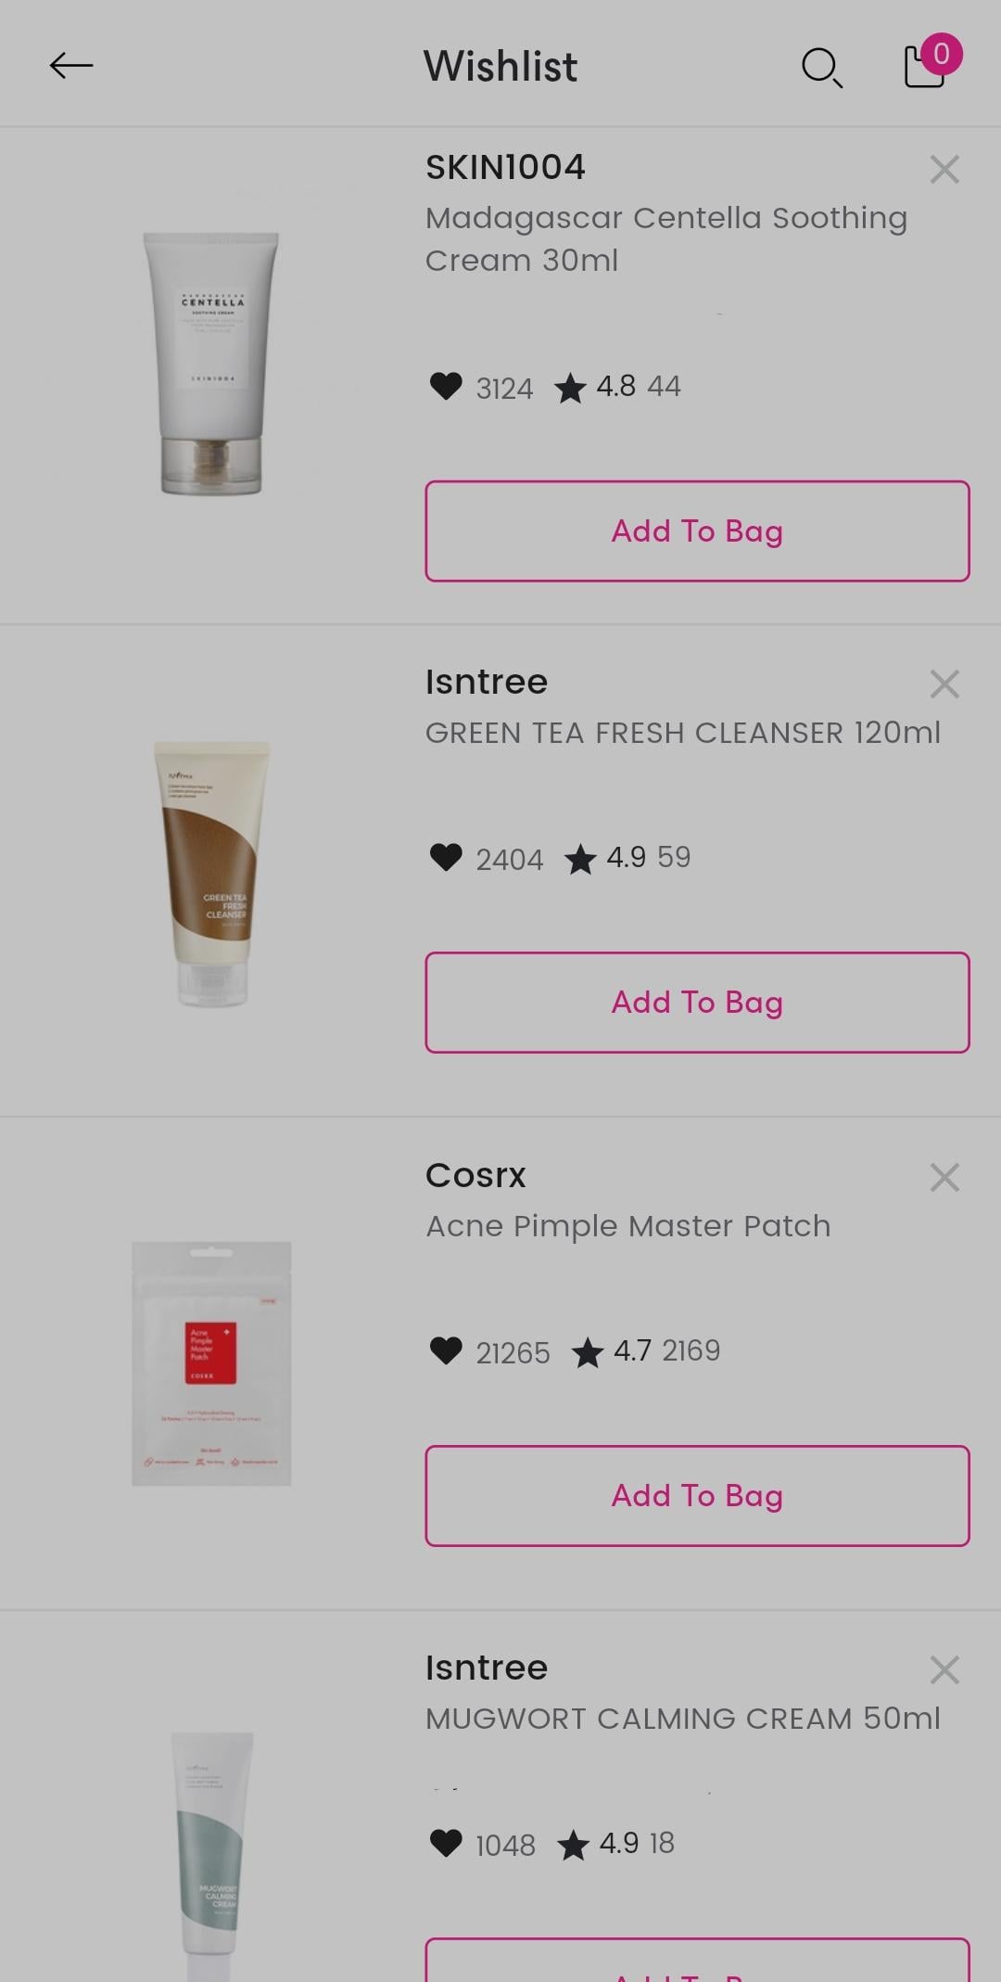Tap the heart icon next to 21265
This screenshot has width=1001, height=1982.
point(446,1350)
